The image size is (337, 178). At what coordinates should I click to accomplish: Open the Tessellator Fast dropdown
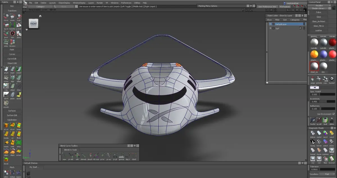(x=327, y=174)
